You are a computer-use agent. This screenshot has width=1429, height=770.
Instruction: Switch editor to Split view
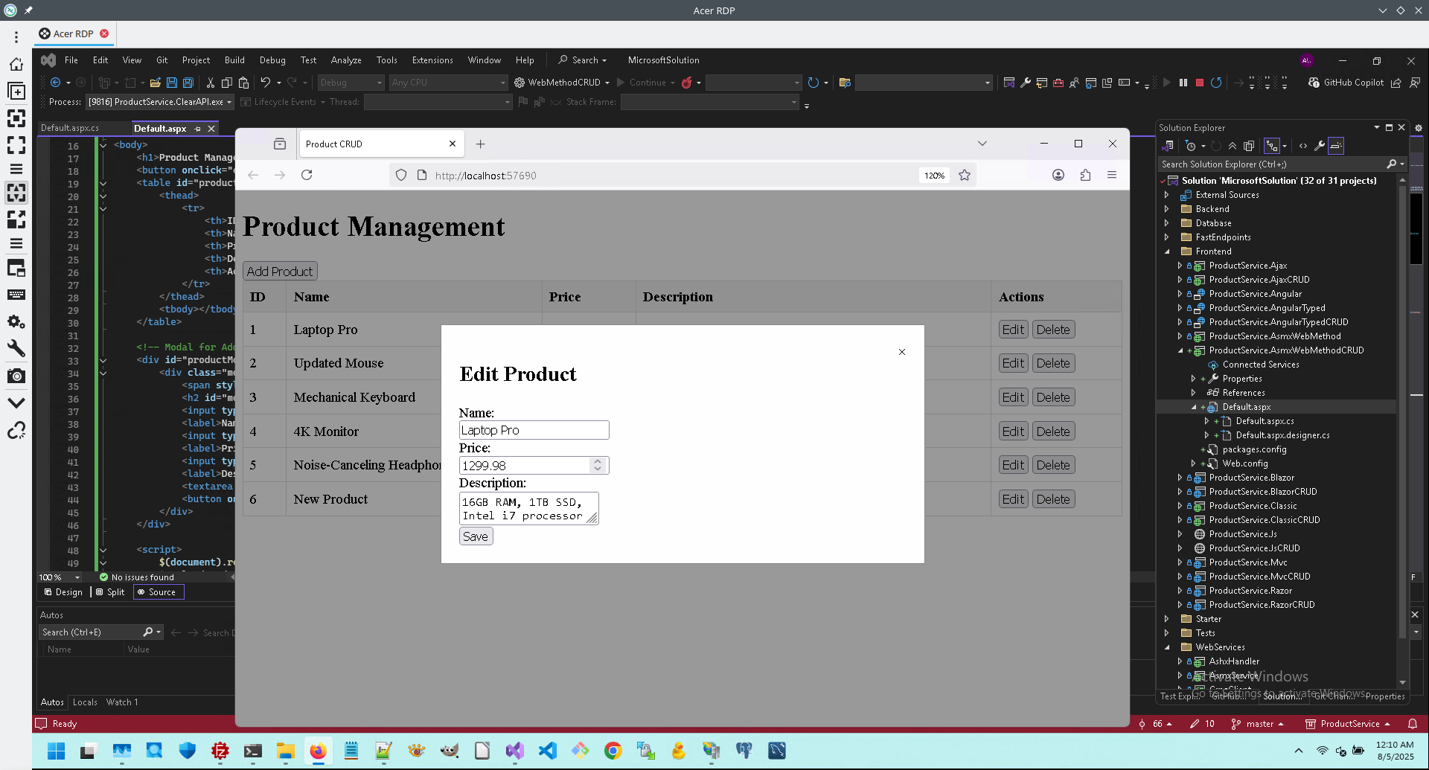tap(110, 592)
